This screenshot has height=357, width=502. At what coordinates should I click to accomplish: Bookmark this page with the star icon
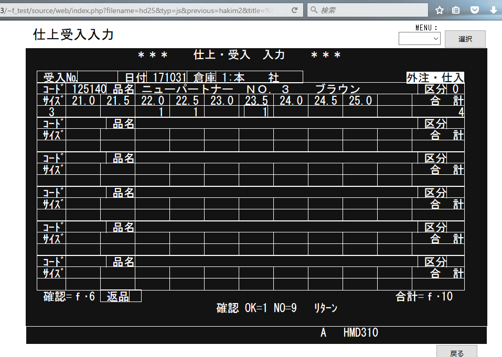[x=440, y=10]
